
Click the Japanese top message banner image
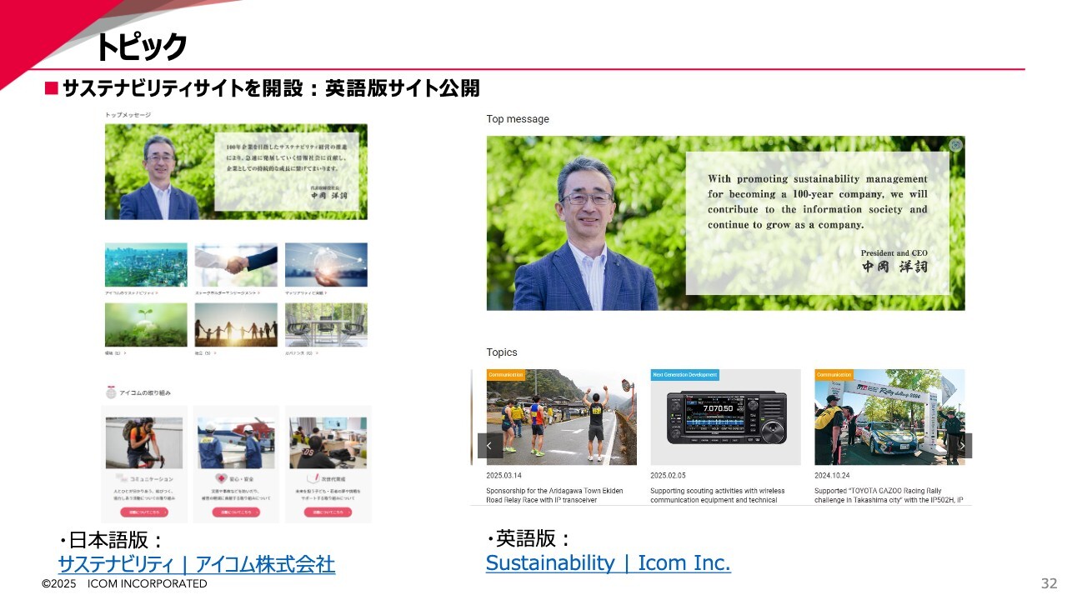click(236, 172)
